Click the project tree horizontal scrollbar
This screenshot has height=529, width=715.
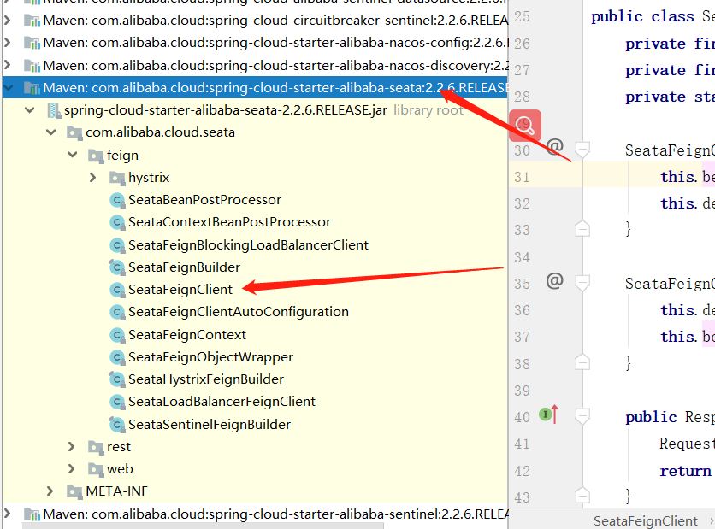(x=203, y=526)
